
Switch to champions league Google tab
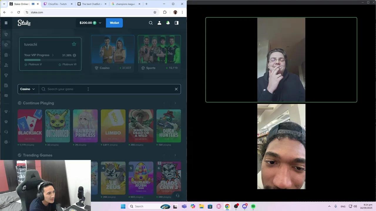(x=125, y=4)
